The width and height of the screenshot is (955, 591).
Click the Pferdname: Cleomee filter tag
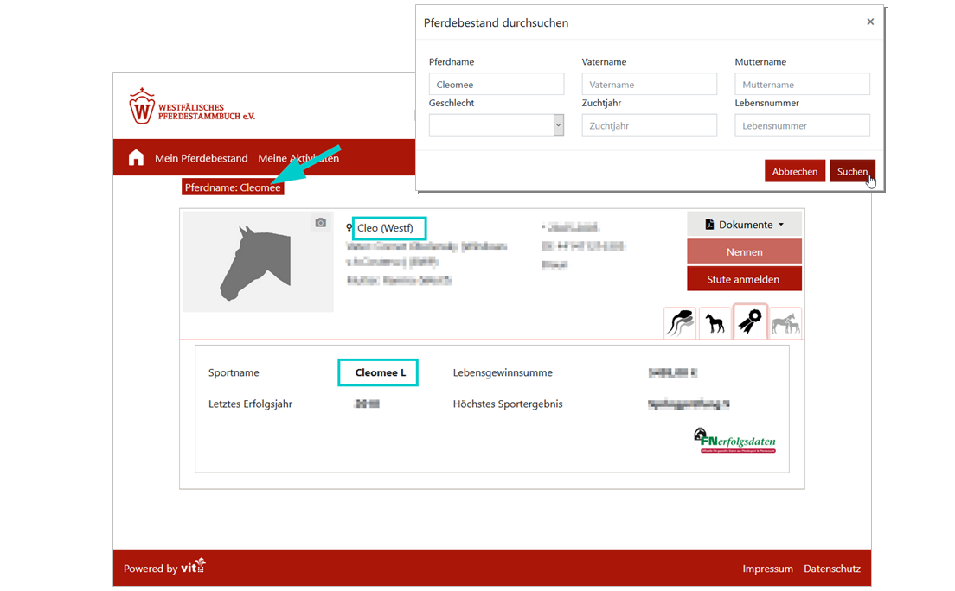click(x=233, y=187)
